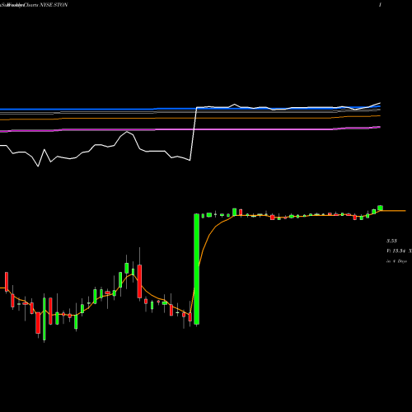The height and width of the screenshot is (412, 412).
Task: Click the volume line starting with "V:"
Action: (x=399, y=250)
